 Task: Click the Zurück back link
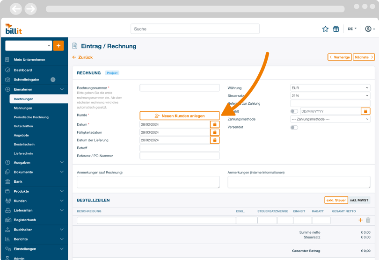(82, 58)
